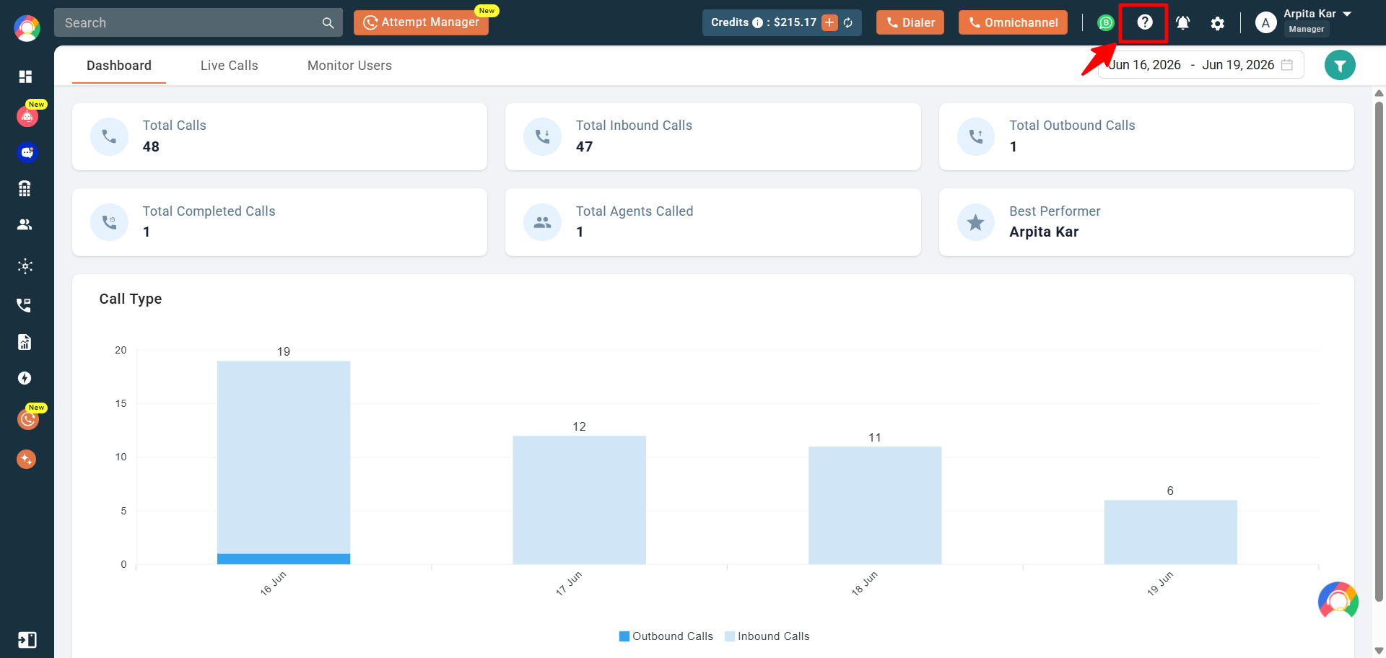The height and width of the screenshot is (658, 1386).
Task: Open the Omnichannel button
Action: [1013, 22]
